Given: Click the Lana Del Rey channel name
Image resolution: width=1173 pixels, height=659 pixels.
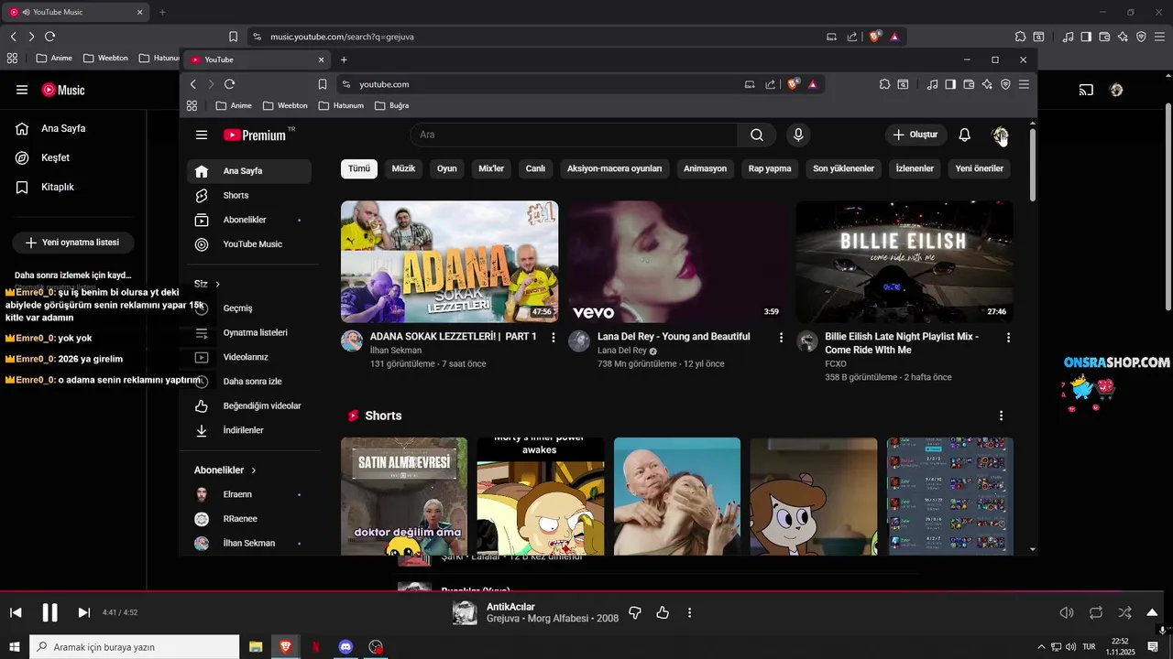Looking at the screenshot, I should [622, 351].
